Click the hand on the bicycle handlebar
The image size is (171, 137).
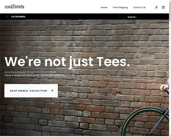(x=164, y=88)
